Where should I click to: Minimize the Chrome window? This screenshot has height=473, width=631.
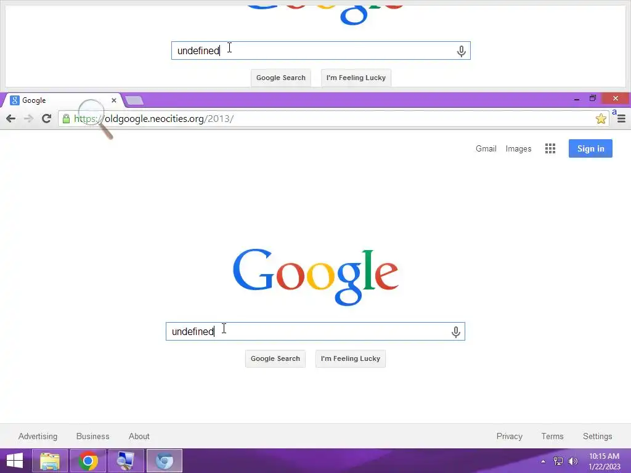pyautogui.click(x=577, y=99)
